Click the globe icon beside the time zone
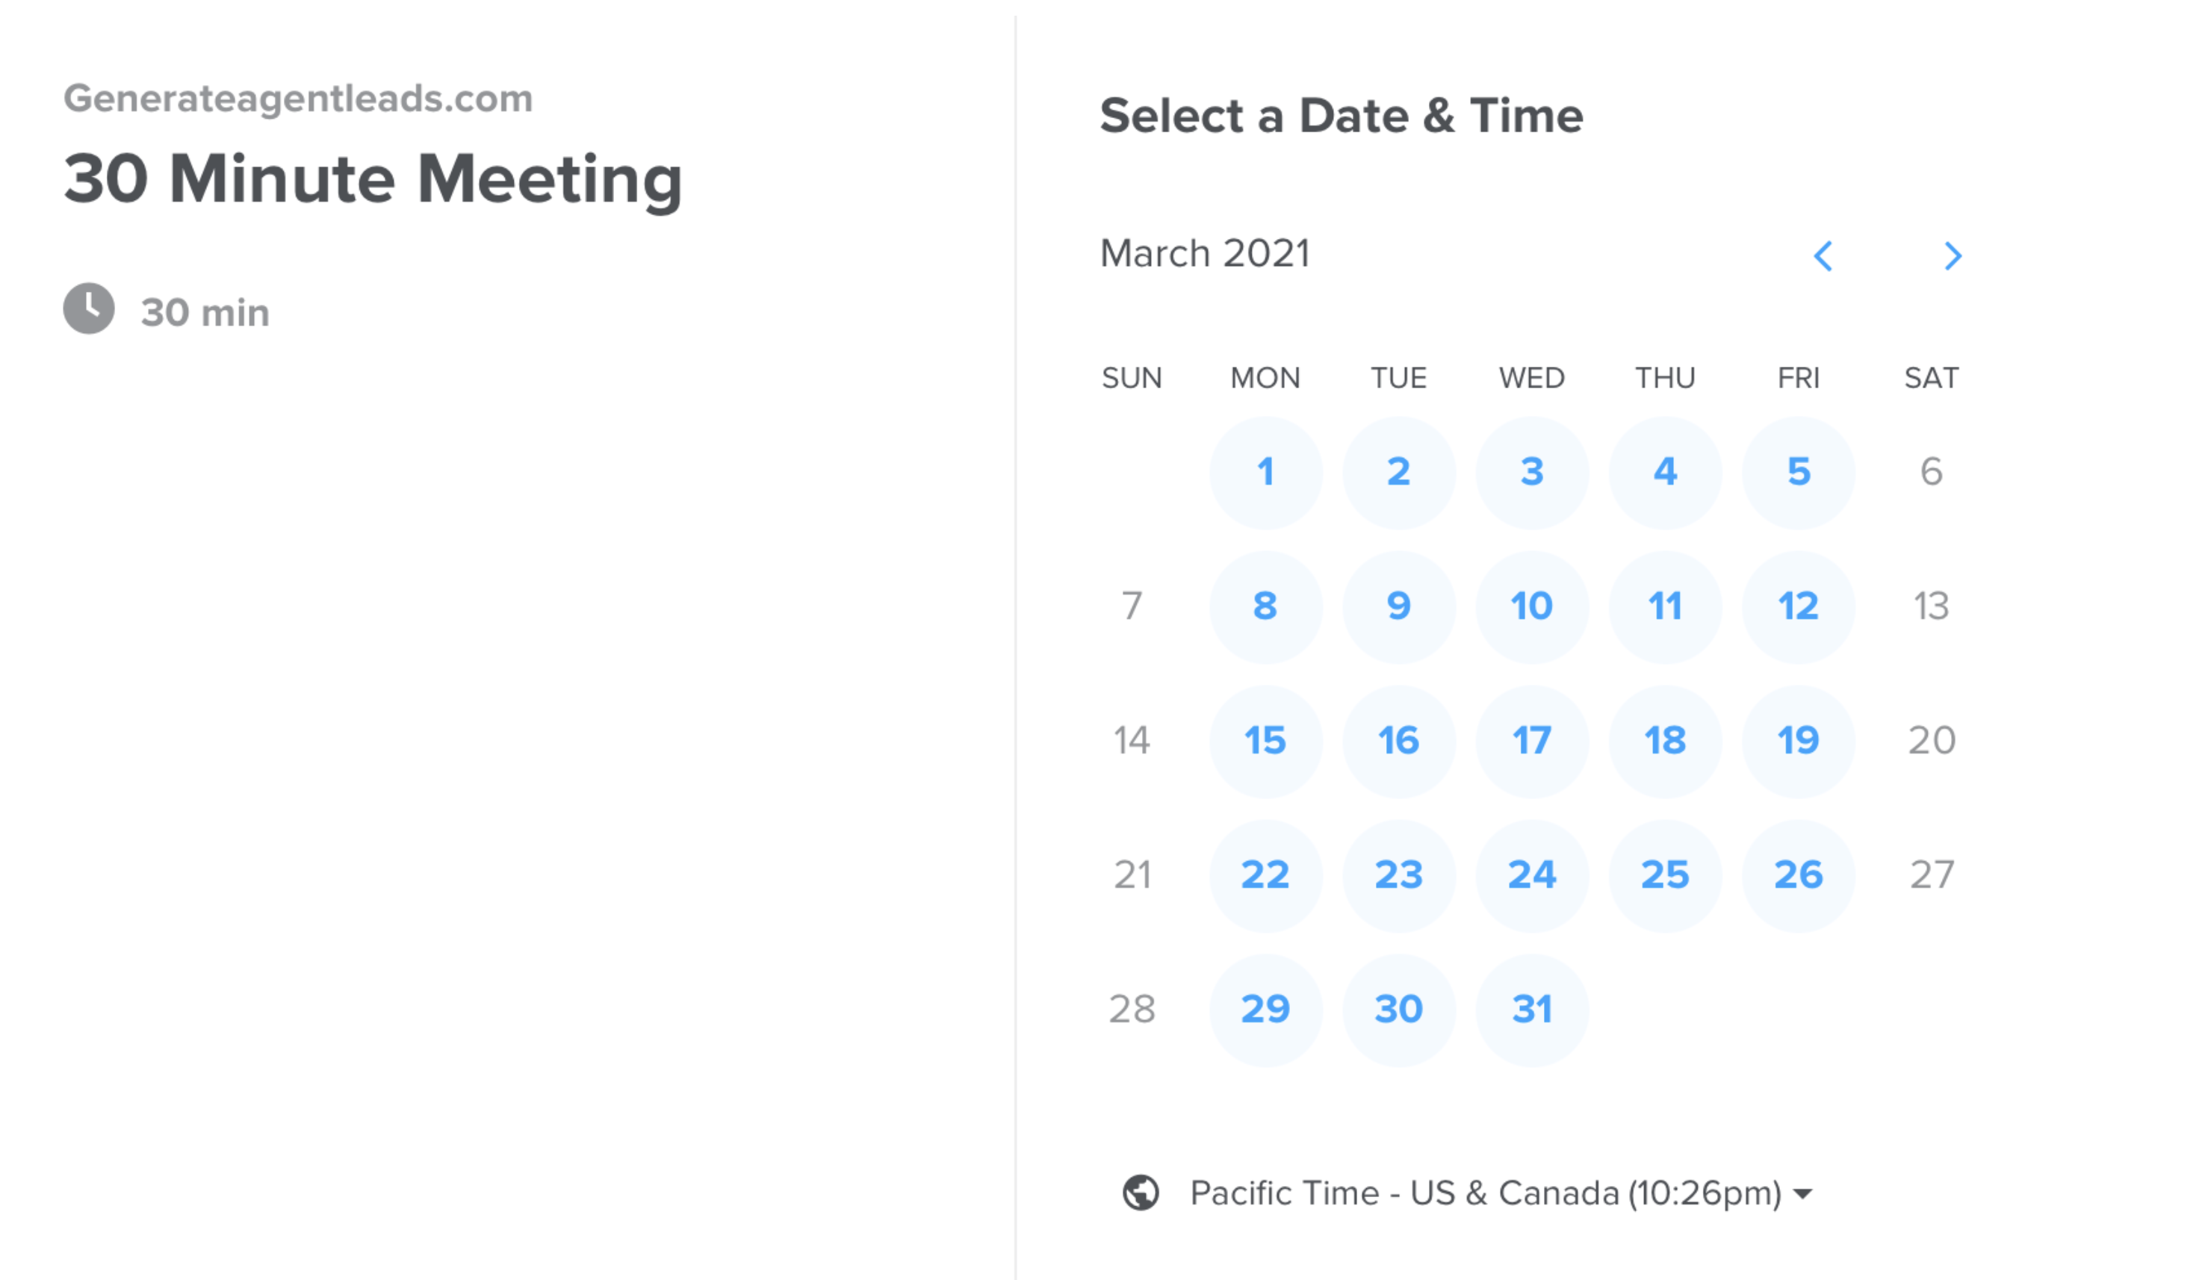 (1141, 1193)
